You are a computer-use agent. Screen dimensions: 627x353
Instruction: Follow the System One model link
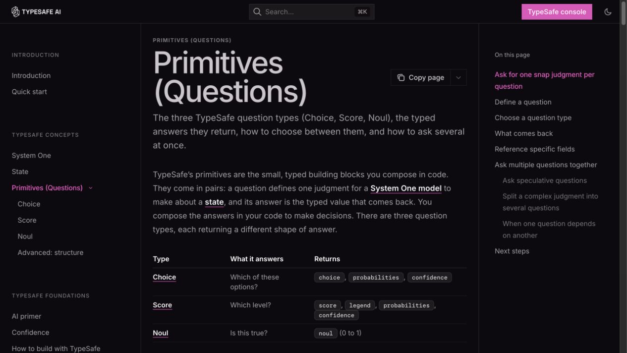(406, 188)
